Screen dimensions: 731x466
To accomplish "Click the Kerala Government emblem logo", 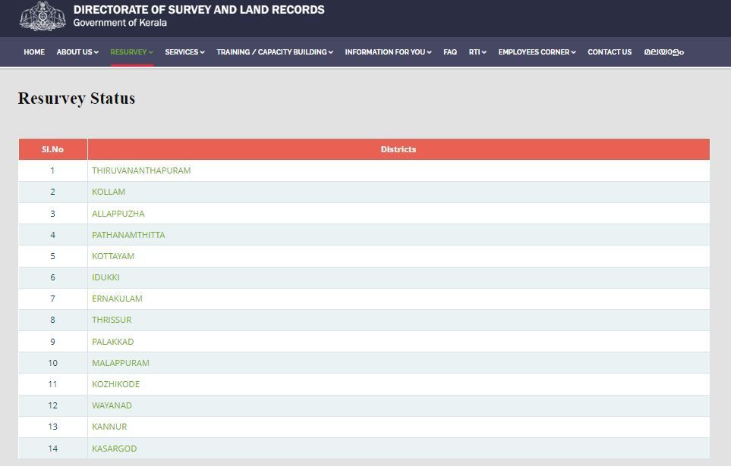I will click(43, 18).
